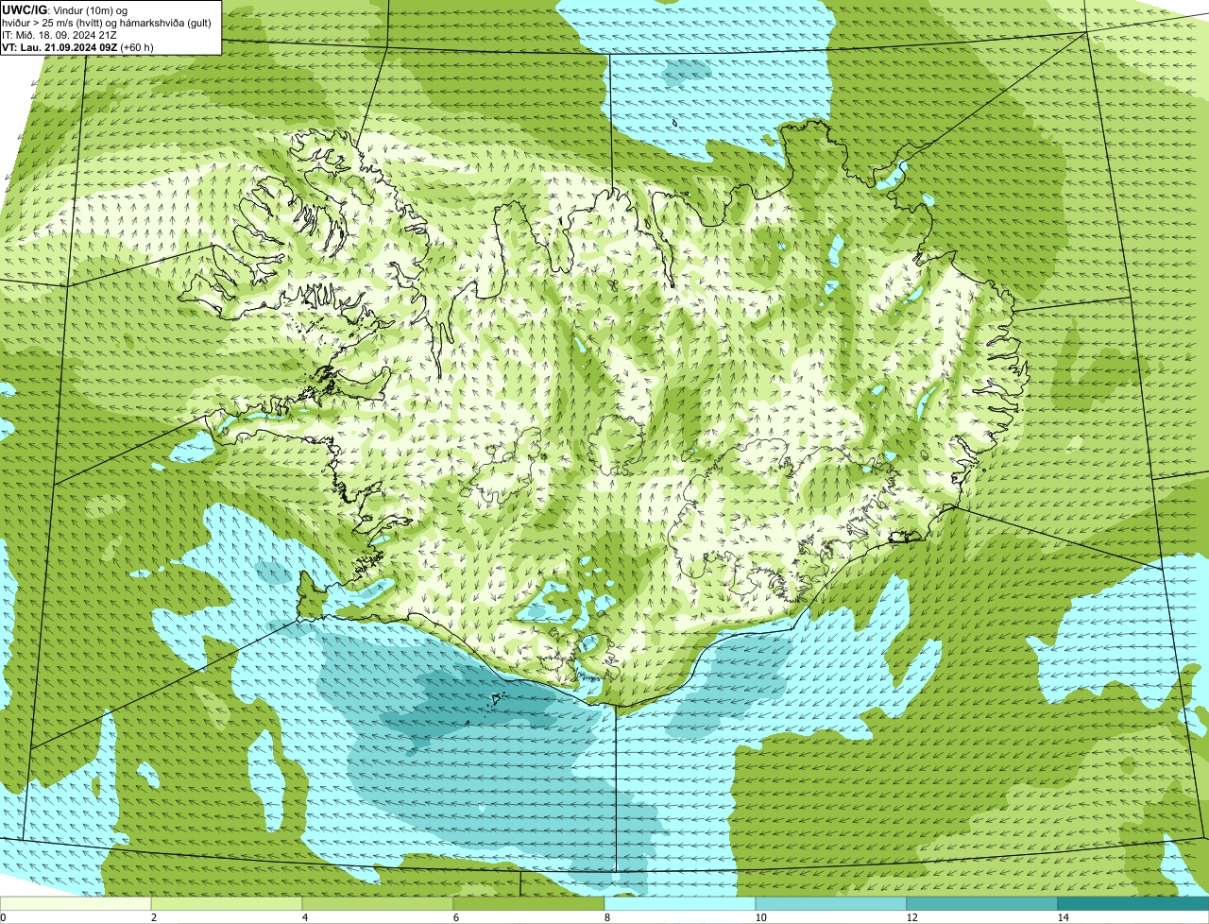Click the legend tick label "6"
1209x924 pixels.
click(x=455, y=917)
